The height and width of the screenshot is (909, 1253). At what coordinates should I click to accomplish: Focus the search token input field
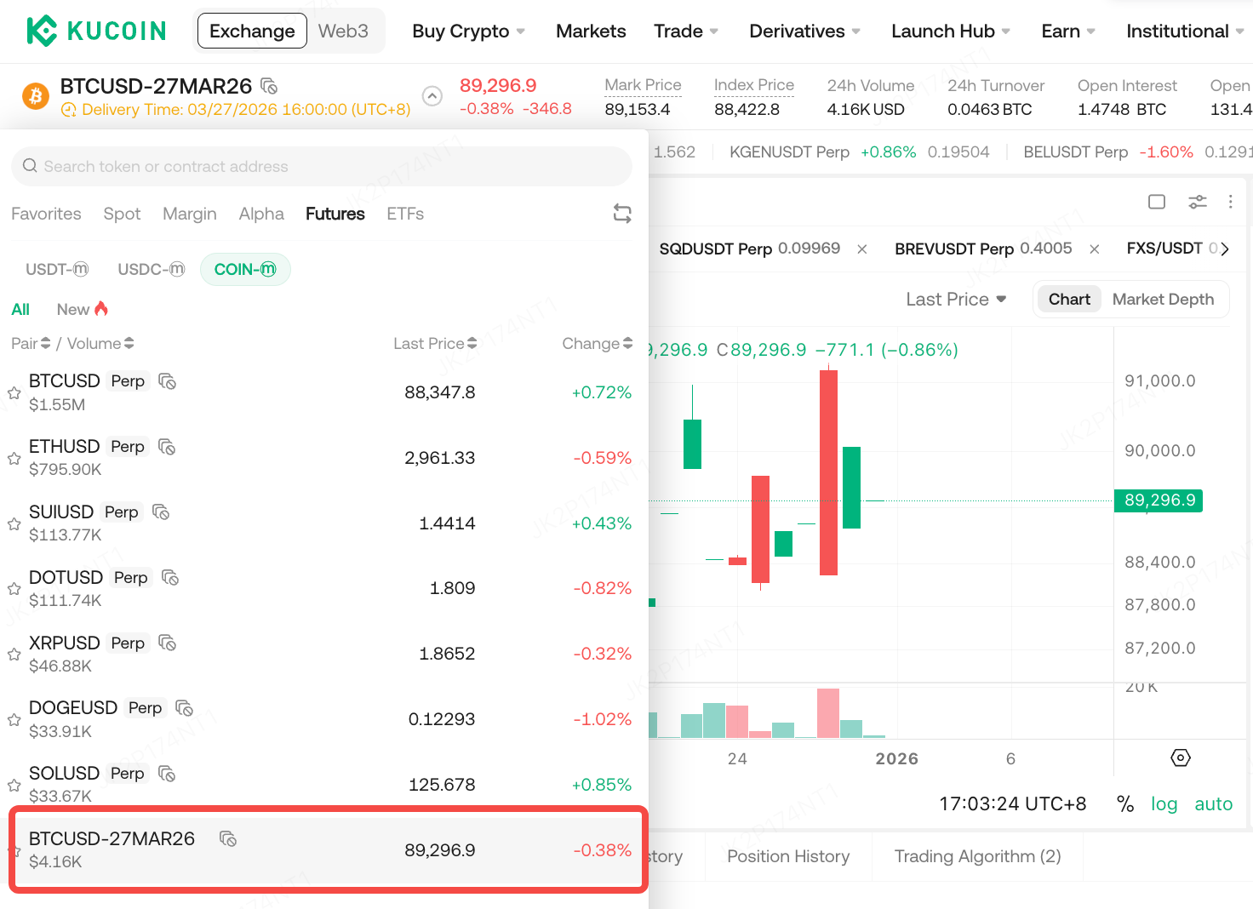322,167
